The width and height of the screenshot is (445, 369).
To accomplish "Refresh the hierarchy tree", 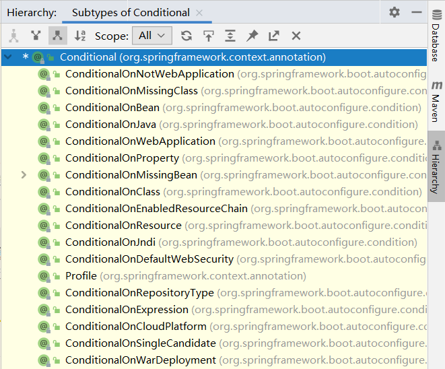I will pyautogui.click(x=186, y=36).
